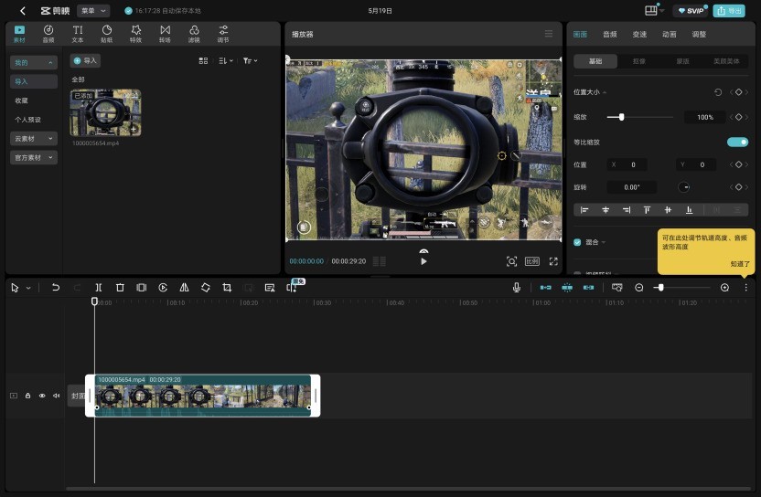Add keyframe for 旋转 rotation

tap(739, 186)
